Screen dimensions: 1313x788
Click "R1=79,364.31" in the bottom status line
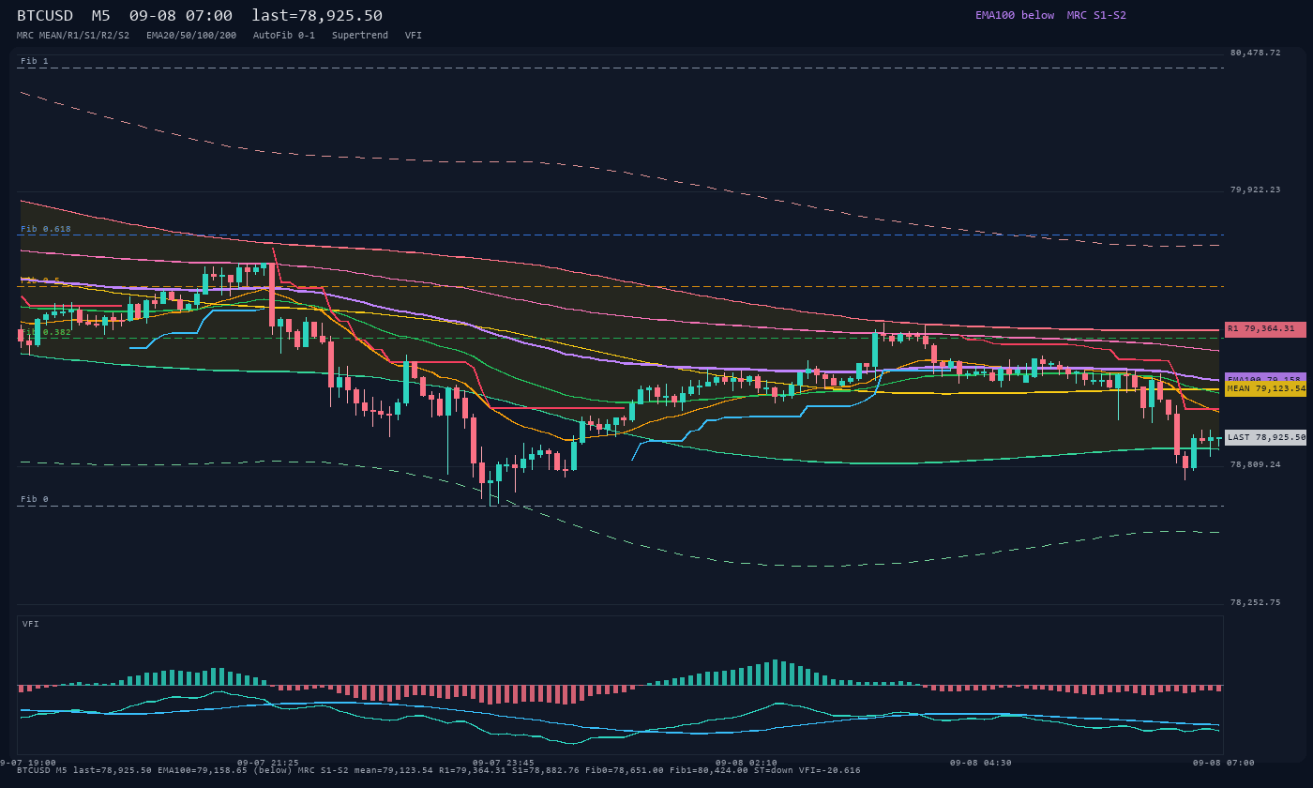click(x=473, y=770)
